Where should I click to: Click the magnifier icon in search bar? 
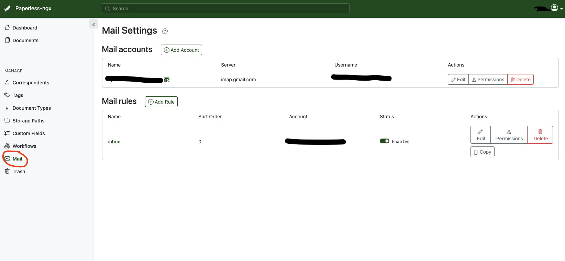pos(108,9)
